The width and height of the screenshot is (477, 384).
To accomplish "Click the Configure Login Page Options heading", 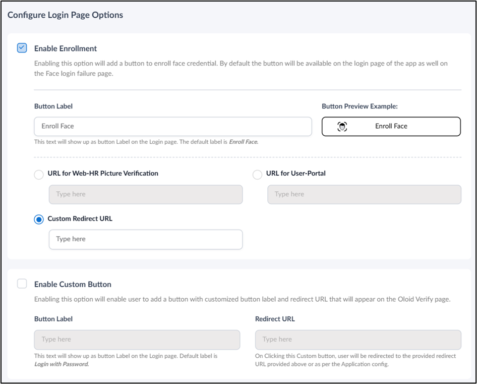I will click(65, 15).
